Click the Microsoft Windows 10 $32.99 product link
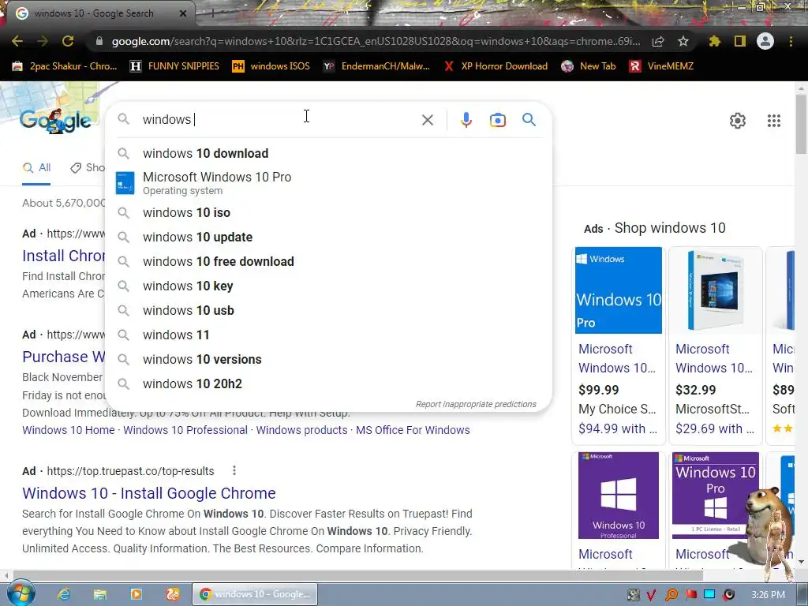The height and width of the screenshot is (606, 808). click(714, 359)
